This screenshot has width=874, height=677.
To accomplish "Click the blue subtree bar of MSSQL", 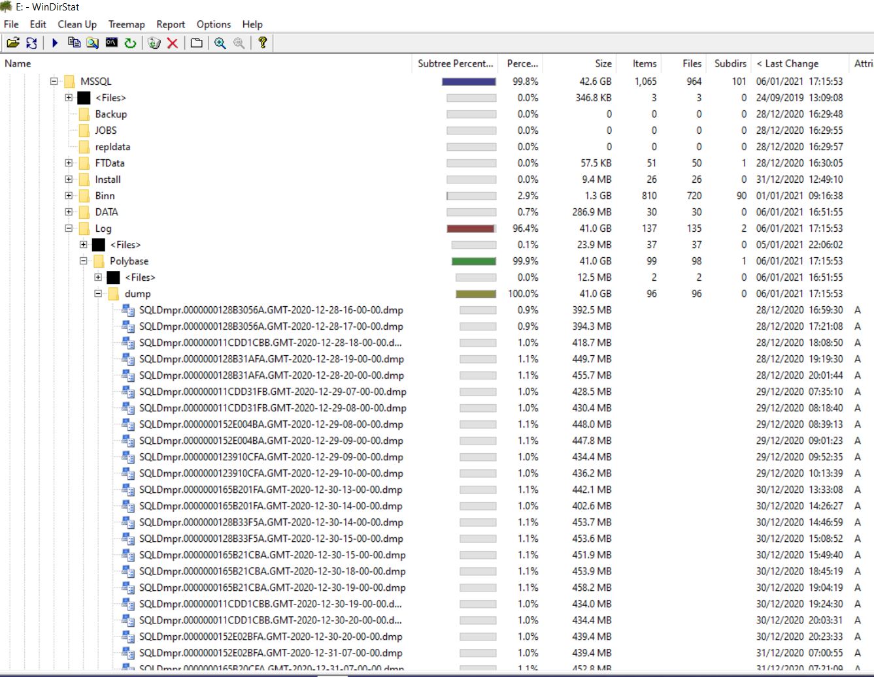I will [469, 82].
